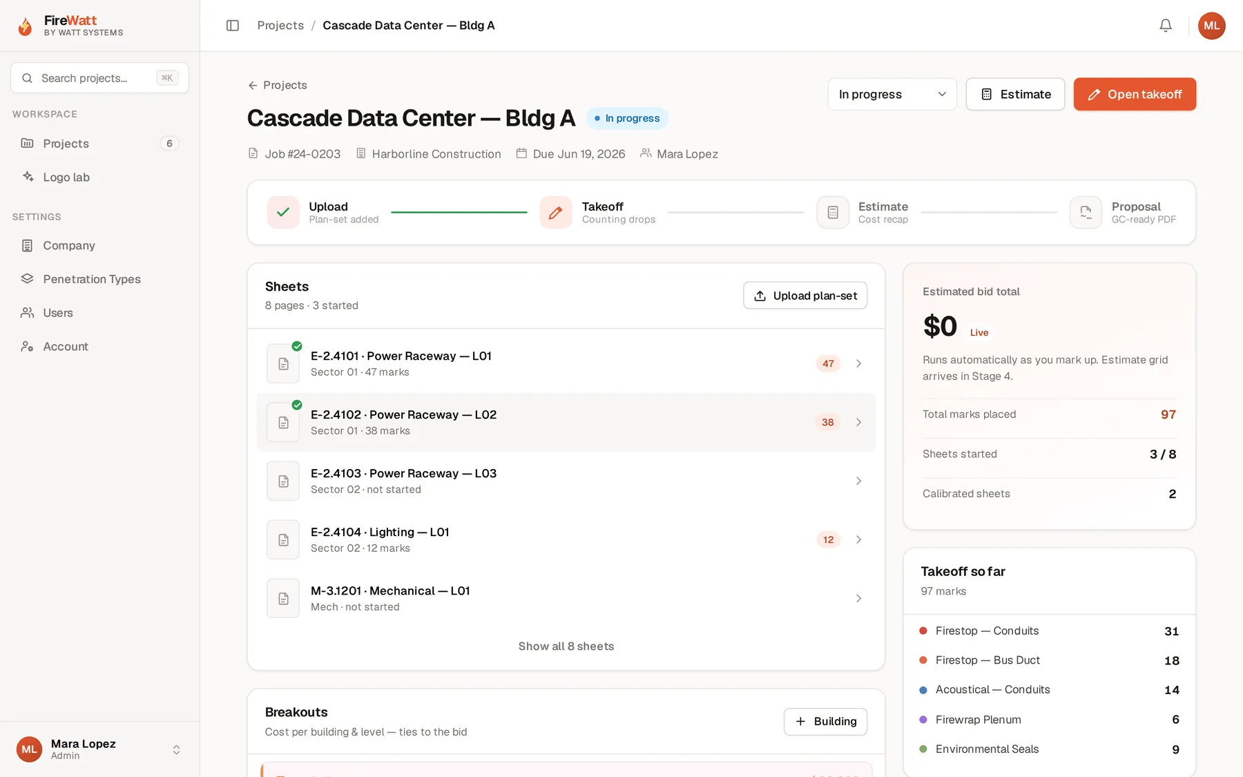1243x777 pixels.
Task: Click the Estimate calculator stage icon
Action: [833, 213]
